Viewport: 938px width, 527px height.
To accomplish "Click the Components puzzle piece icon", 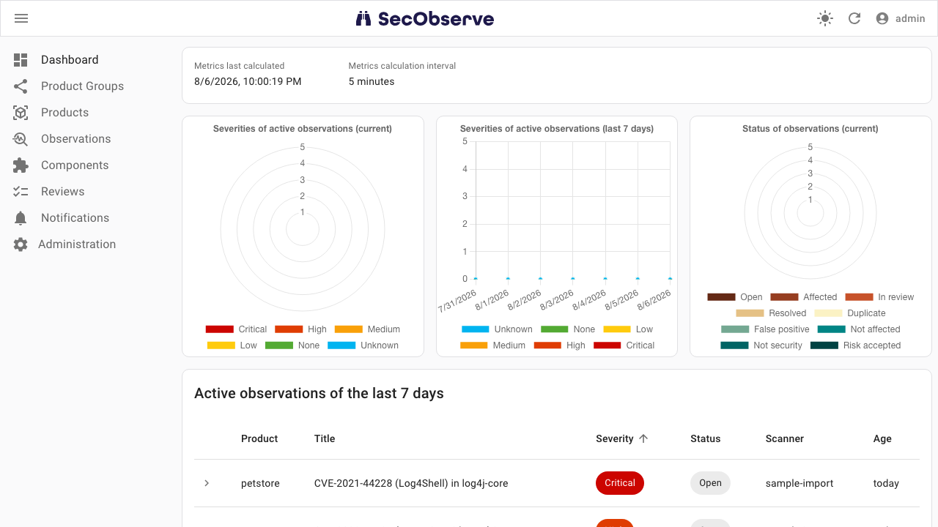I will [x=21, y=165].
